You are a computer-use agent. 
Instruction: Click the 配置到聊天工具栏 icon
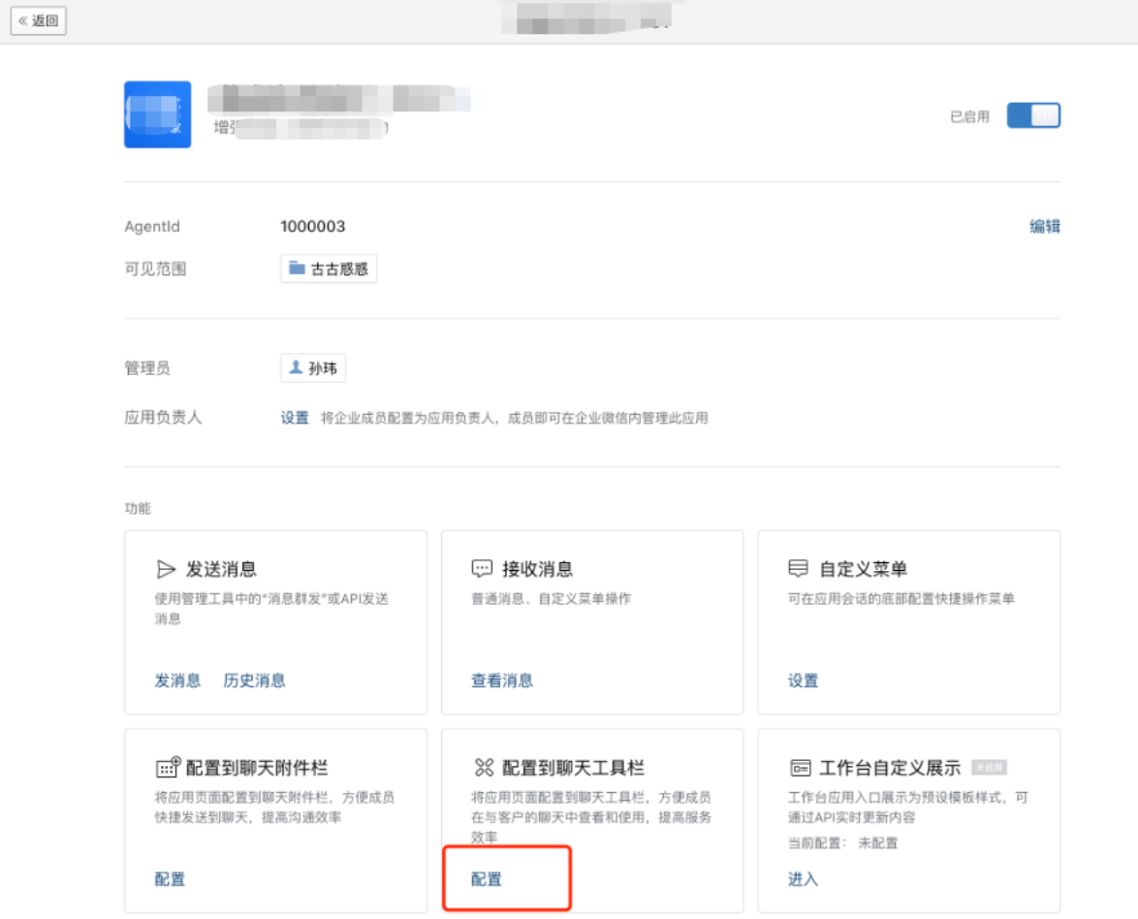pyautogui.click(x=484, y=767)
